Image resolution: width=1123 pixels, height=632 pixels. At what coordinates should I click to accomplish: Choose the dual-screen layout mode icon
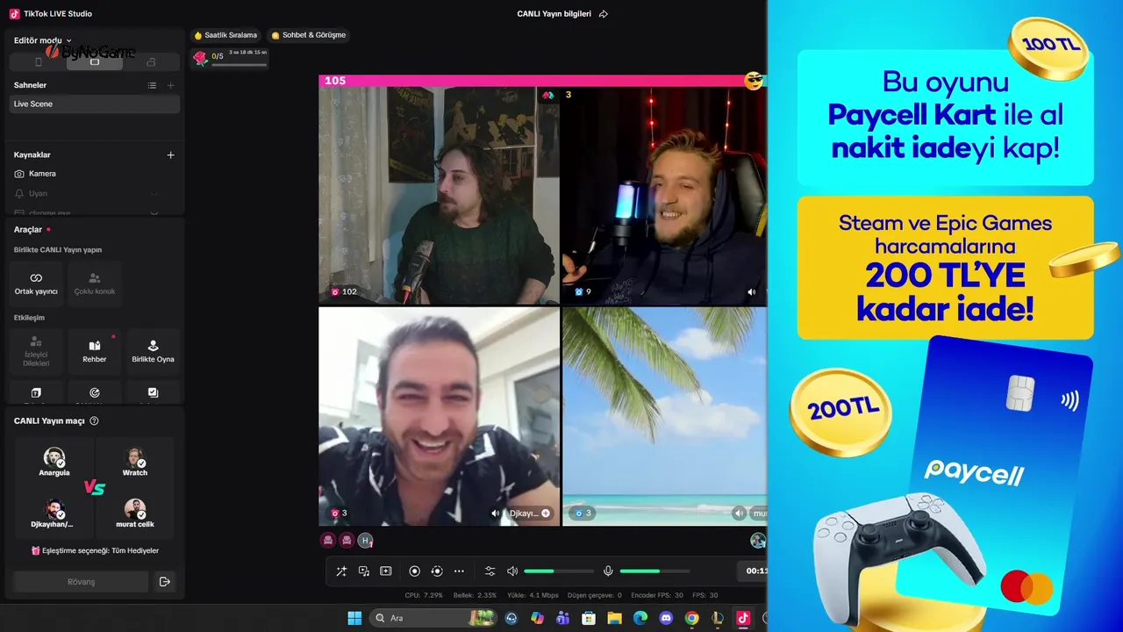151,62
